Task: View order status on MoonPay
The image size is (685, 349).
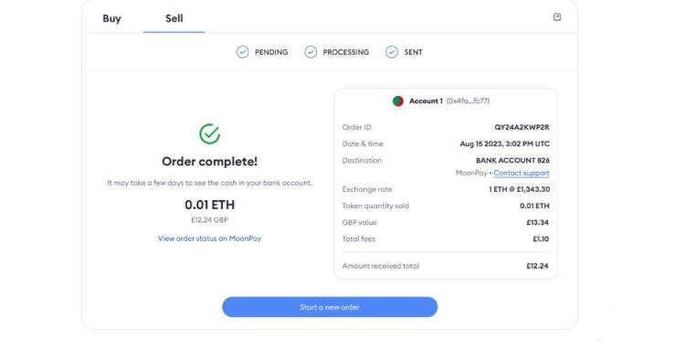Action: (210, 238)
